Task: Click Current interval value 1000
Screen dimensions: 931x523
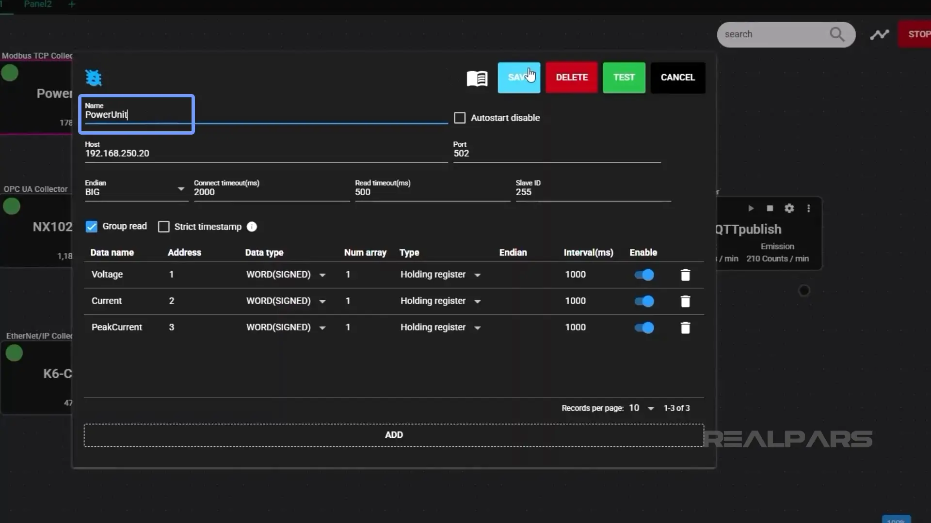Action: [x=575, y=301]
